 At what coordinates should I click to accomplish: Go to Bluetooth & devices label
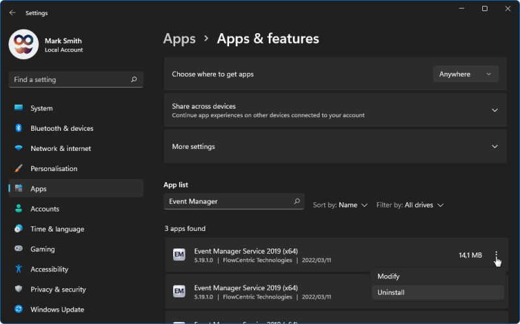click(x=62, y=128)
